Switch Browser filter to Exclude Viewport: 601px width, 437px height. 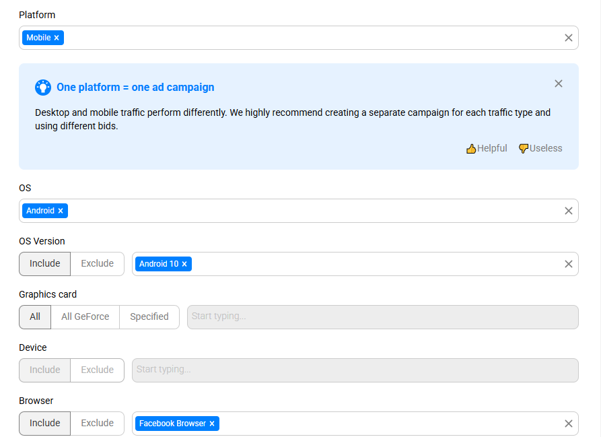tap(97, 424)
